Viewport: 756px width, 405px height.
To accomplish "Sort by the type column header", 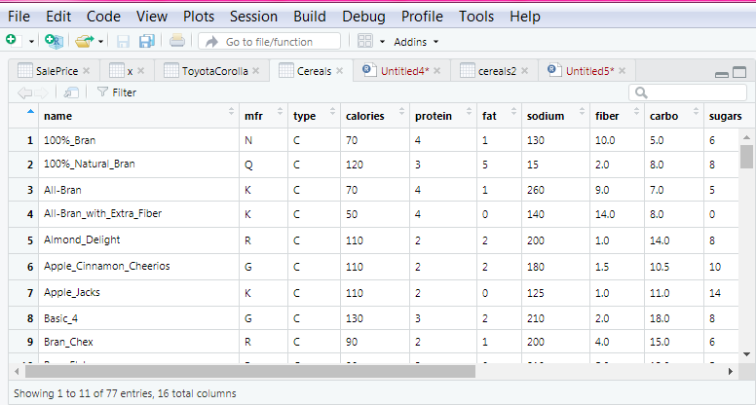I will tap(315, 116).
